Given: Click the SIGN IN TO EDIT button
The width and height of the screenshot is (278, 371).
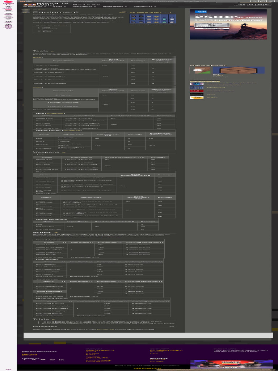Looking at the screenshot, I should click(146, 12).
